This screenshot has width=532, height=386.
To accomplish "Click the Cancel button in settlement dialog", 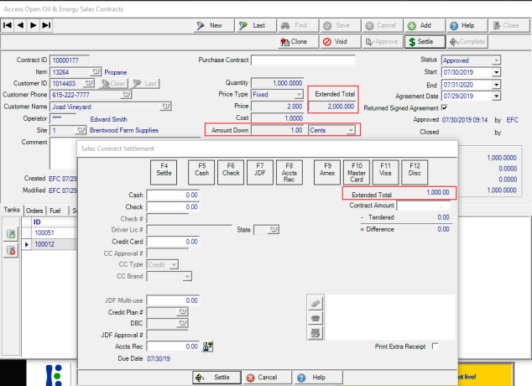I will coord(264,378).
